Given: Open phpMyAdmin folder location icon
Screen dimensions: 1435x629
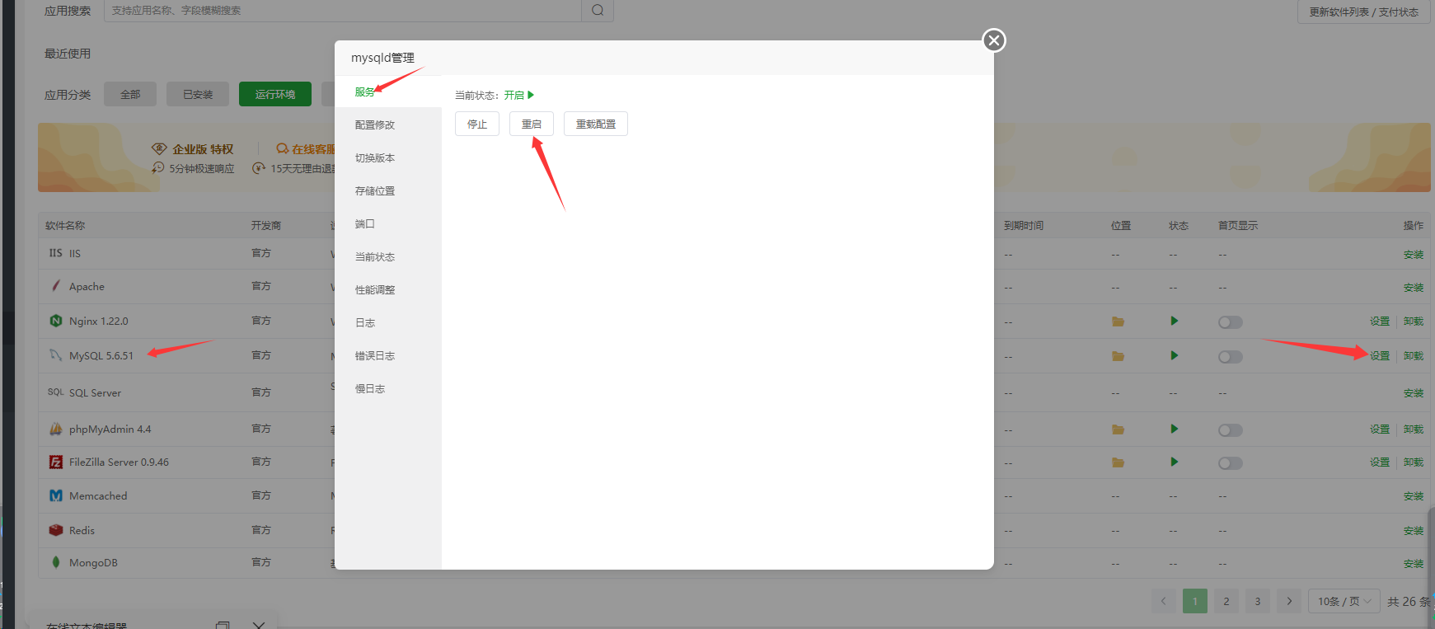Looking at the screenshot, I should [1118, 430].
